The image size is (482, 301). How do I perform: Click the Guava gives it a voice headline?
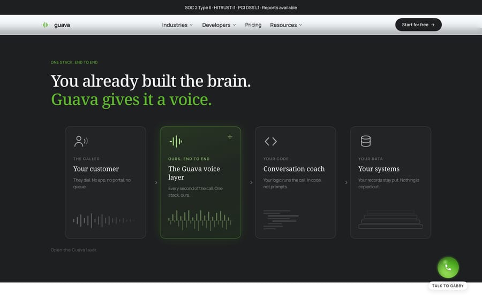tap(131, 100)
